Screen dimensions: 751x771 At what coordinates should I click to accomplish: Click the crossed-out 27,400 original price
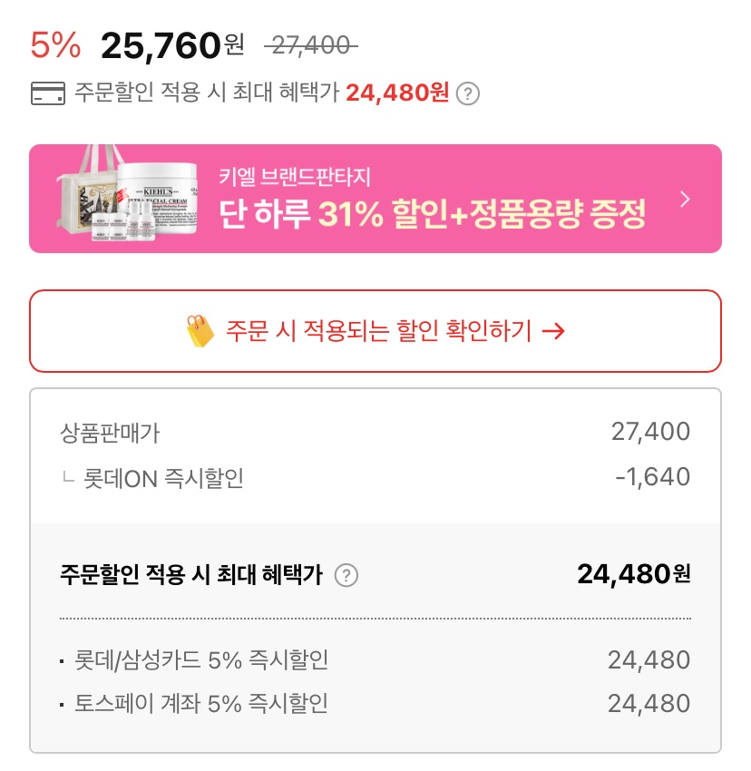coord(311,44)
